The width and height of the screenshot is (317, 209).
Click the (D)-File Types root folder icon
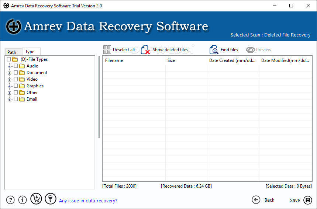(15, 59)
